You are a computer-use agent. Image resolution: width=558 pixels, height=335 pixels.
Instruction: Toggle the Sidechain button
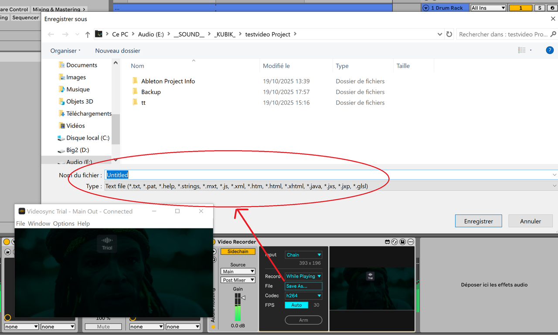(238, 251)
